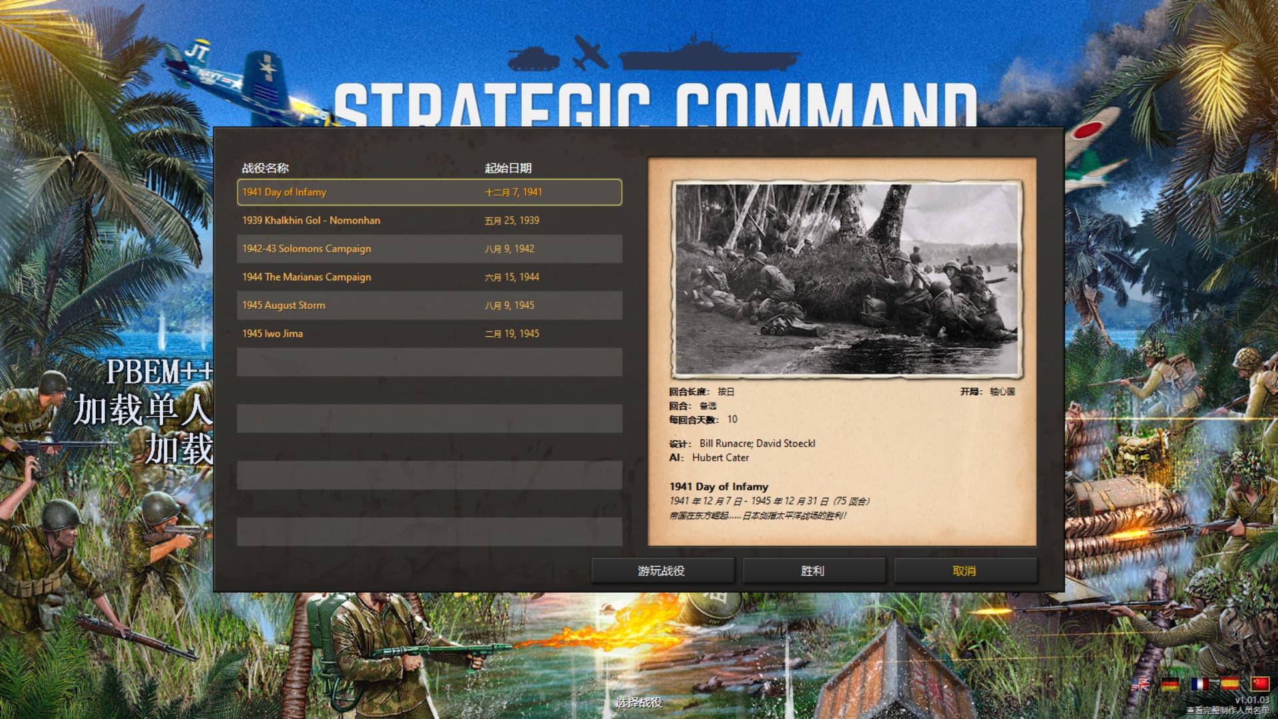Select the 1945 Iwo Jima campaign
The height and width of the screenshot is (719, 1278).
(429, 334)
